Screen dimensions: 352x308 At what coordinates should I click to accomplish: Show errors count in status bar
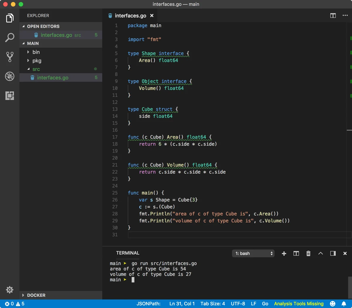click(x=9, y=304)
